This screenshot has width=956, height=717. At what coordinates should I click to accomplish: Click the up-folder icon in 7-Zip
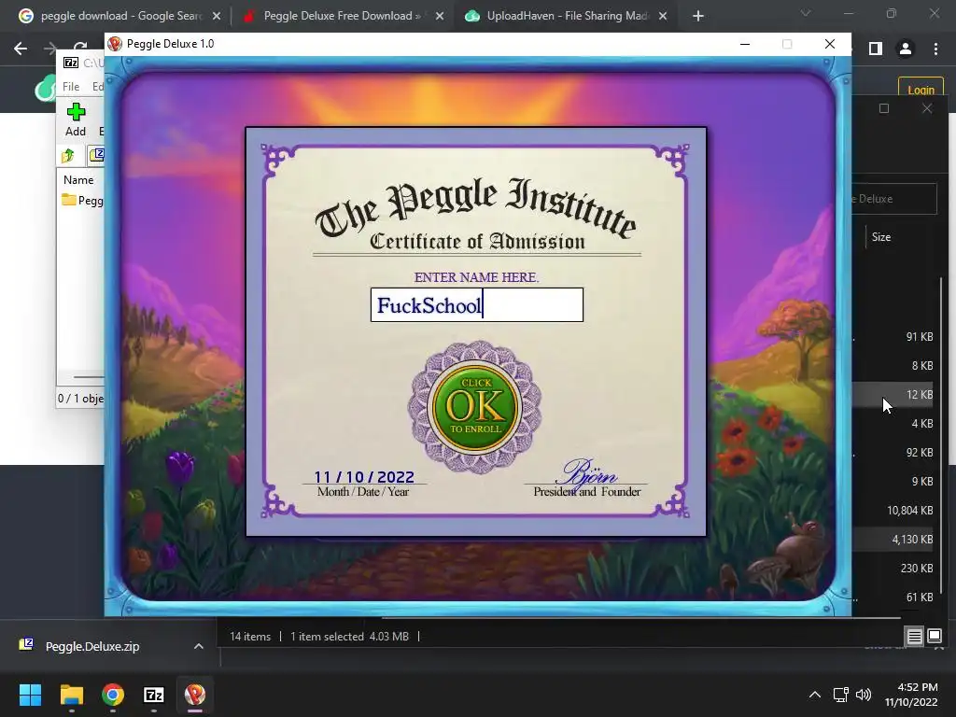68,156
